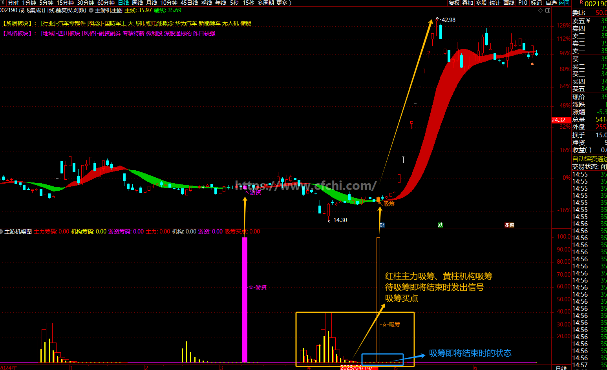The height and width of the screenshot is (370, 607).
Task: Activate the 画线 drawing tools
Action: (x=509, y=3)
